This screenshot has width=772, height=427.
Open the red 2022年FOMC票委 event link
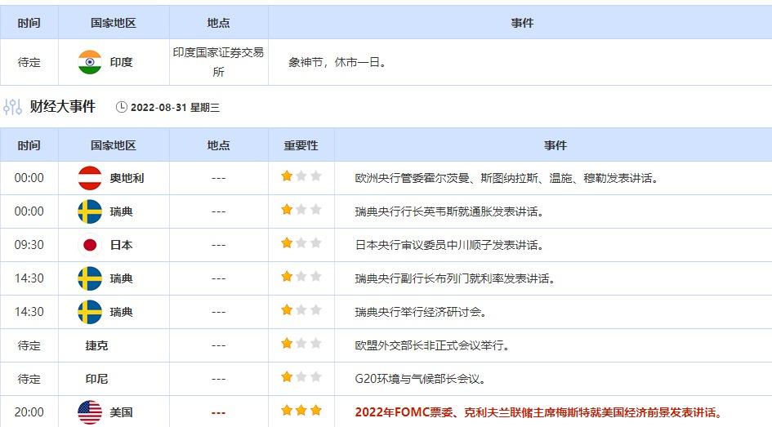pyautogui.click(x=539, y=412)
